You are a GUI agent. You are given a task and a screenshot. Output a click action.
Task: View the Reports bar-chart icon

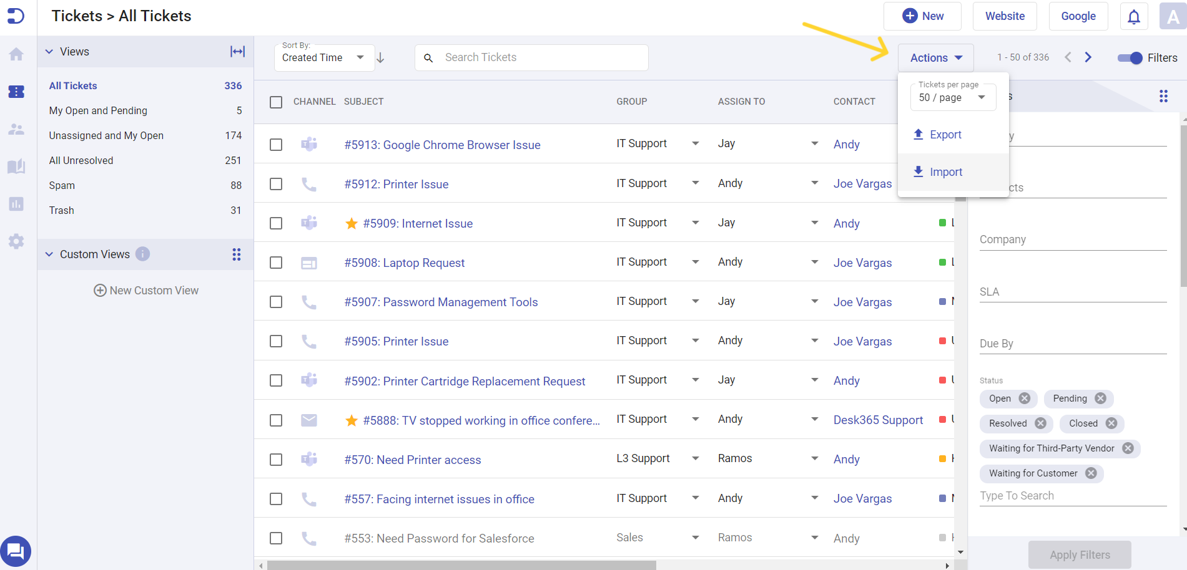click(x=16, y=204)
